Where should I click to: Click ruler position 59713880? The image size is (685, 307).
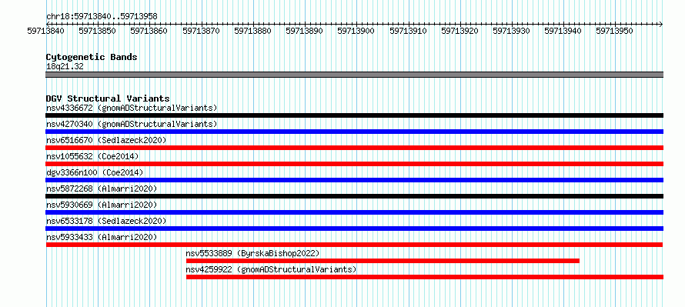252,31
